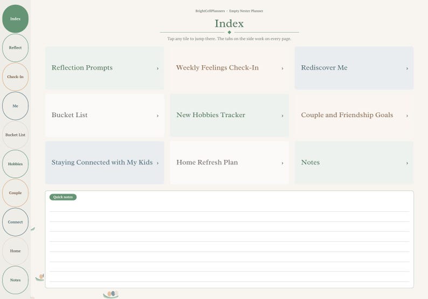Open the Home Refresh Plan tile
428x299 pixels.
pyautogui.click(x=230, y=163)
